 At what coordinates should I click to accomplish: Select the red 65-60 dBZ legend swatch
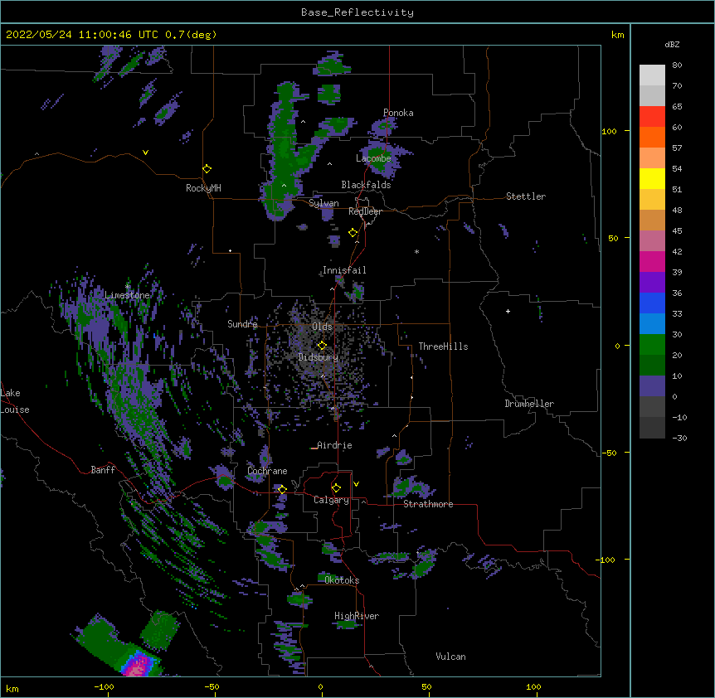click(652, 117)
